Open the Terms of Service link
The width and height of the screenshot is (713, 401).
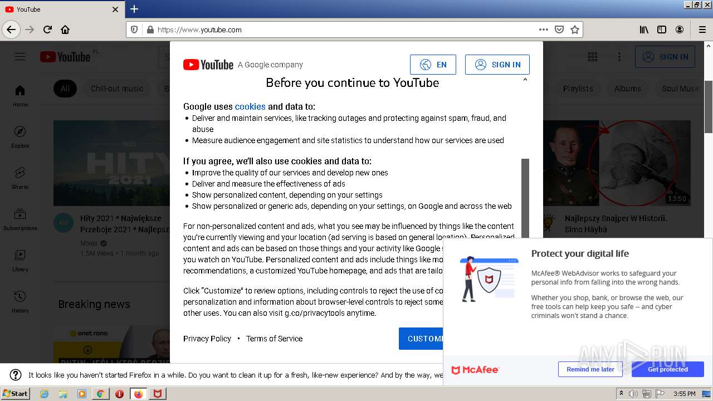(274, 339)
